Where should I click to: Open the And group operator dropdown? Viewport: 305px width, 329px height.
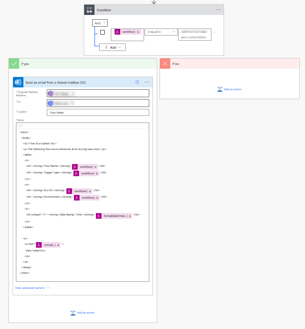100,22
